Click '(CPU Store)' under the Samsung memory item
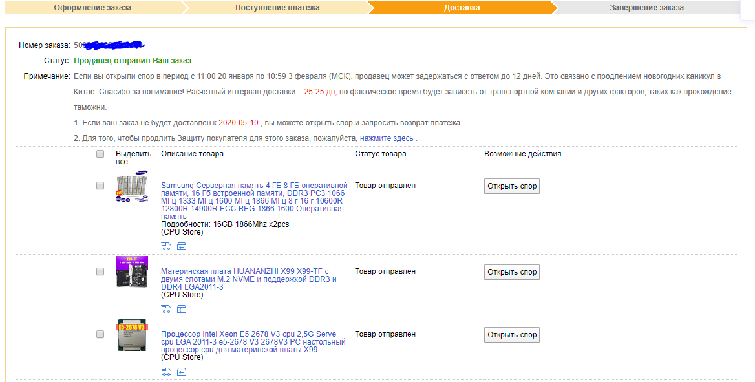755x382 pixels. point(182,232)
